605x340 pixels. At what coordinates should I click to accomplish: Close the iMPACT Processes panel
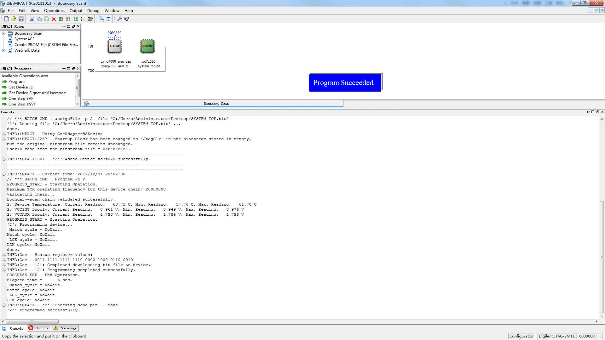pos(78,69)
